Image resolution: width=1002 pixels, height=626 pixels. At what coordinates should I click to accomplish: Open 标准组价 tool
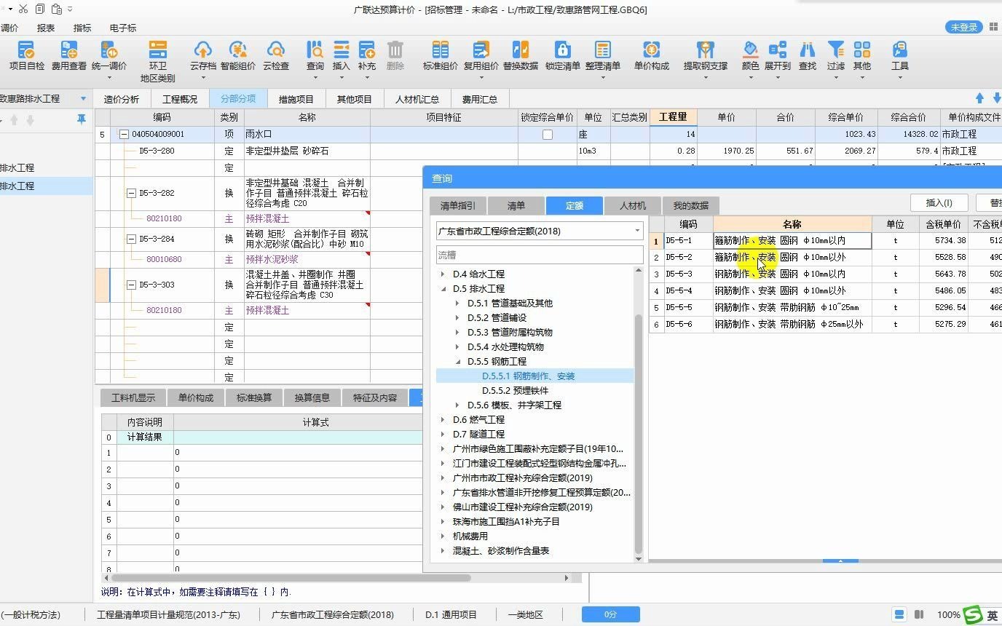tap(441, 56)
